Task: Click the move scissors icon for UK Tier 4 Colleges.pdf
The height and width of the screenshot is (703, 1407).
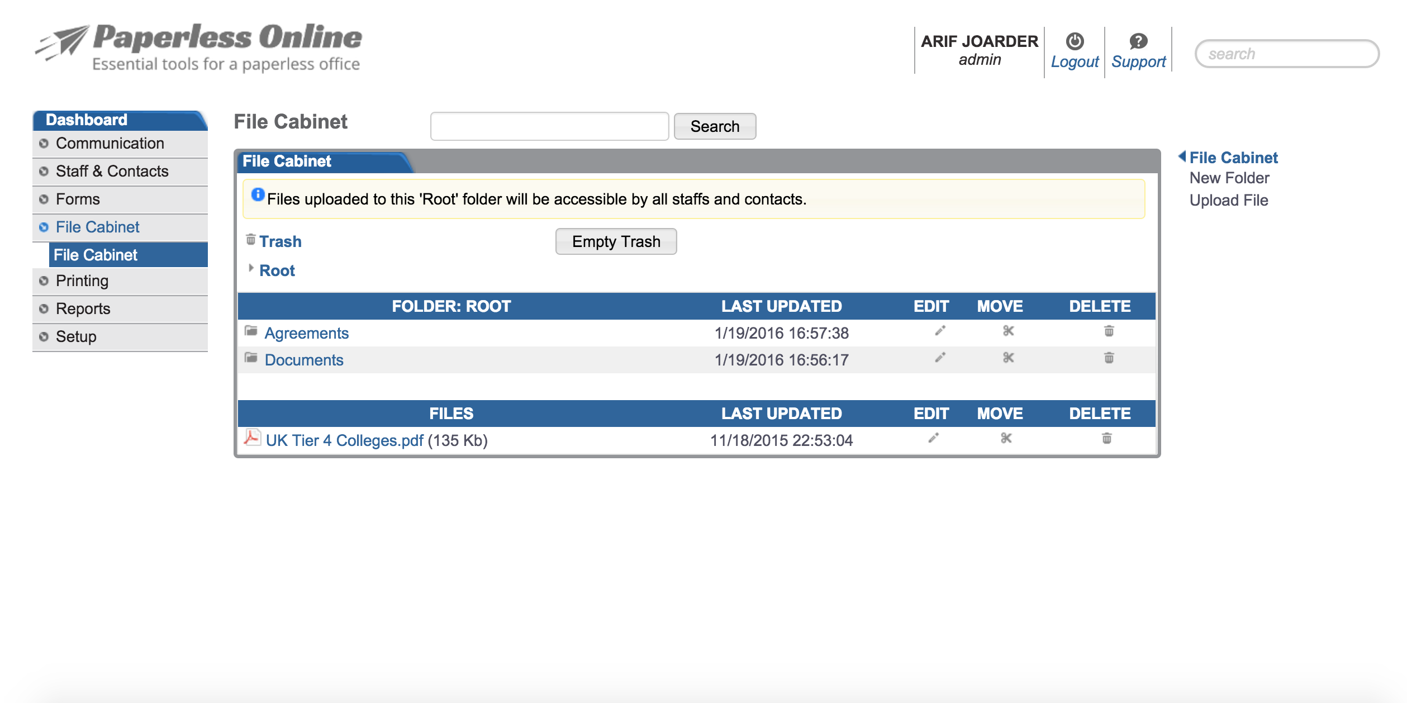Action: [x=1006, y=439]
